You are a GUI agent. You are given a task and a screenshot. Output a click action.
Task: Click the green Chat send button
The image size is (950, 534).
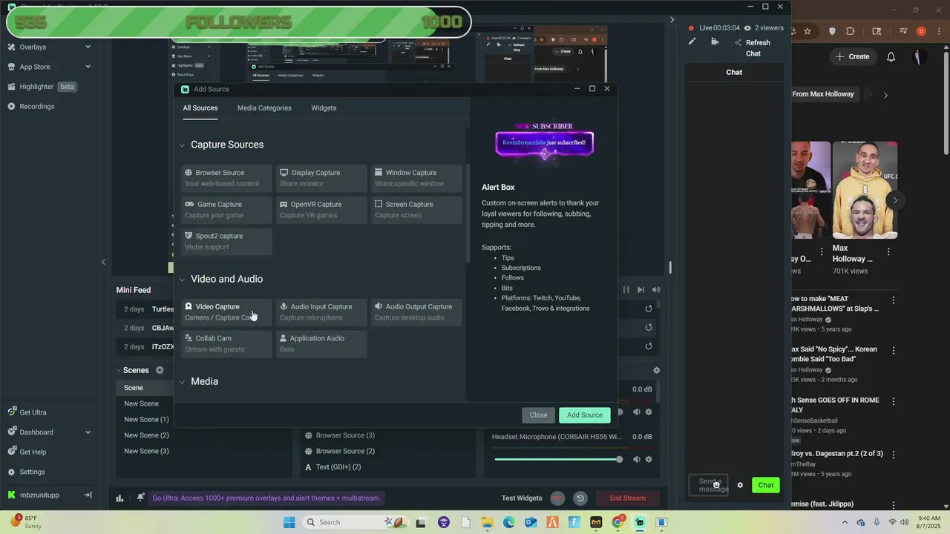pos(766,485)
